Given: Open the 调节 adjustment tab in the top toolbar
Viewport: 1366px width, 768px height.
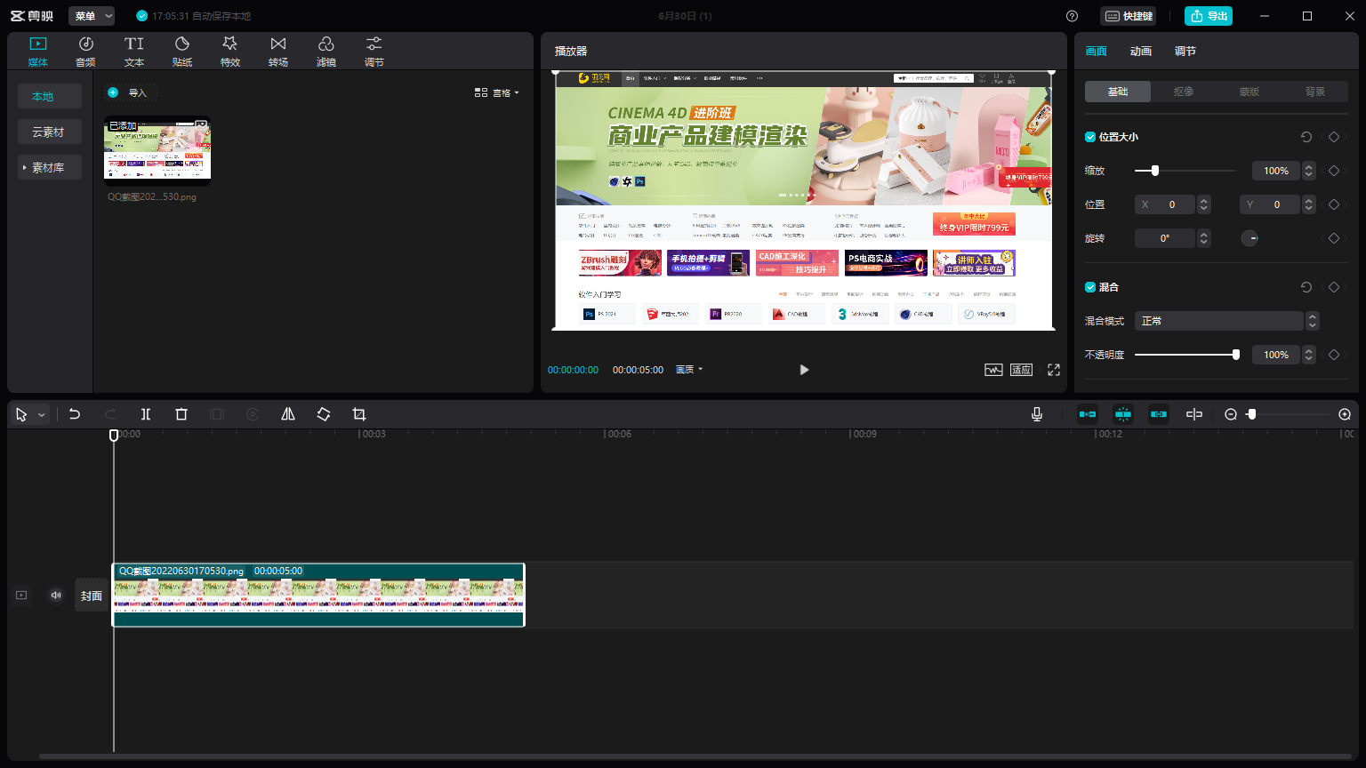Looking at the screenshot, I should (x=374, y=52).
